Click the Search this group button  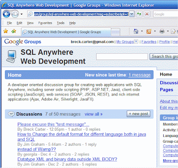coord(164,56)
